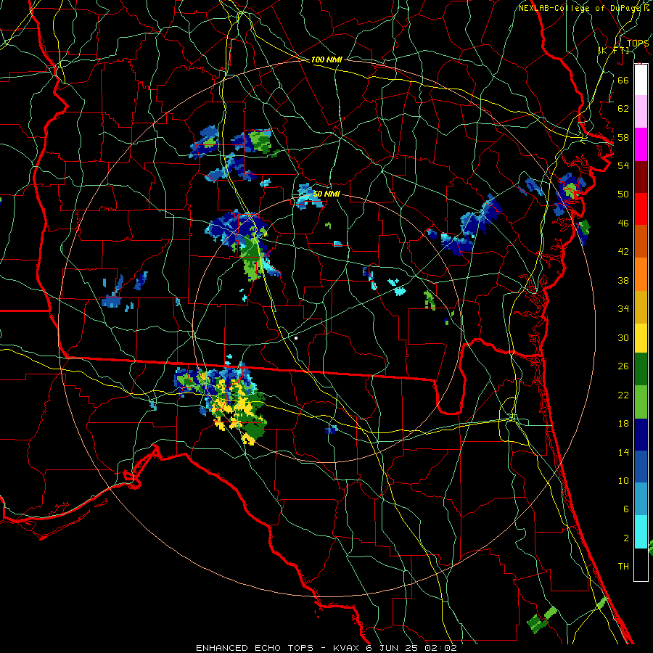Click the light pink legend swatch
Image resolution: width=653 pixels, height=653 pixels.
tap(641, 112)
